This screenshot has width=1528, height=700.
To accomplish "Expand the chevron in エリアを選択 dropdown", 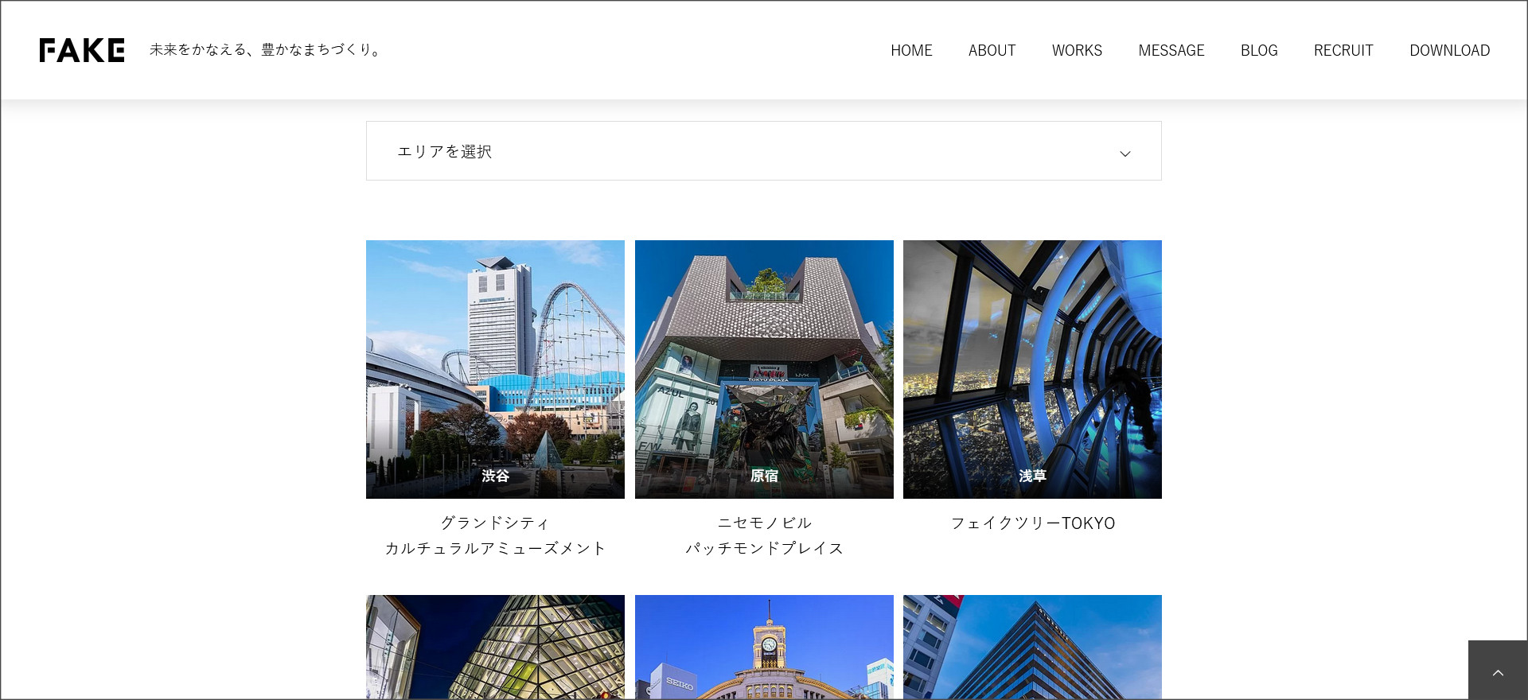I will tap(1125, 154).
